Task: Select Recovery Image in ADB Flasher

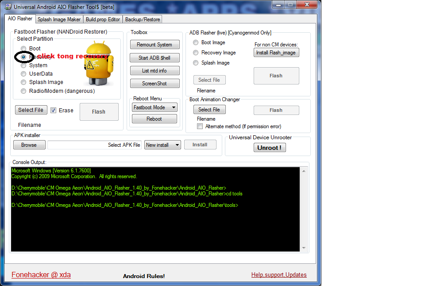Action: coord(196,53)
